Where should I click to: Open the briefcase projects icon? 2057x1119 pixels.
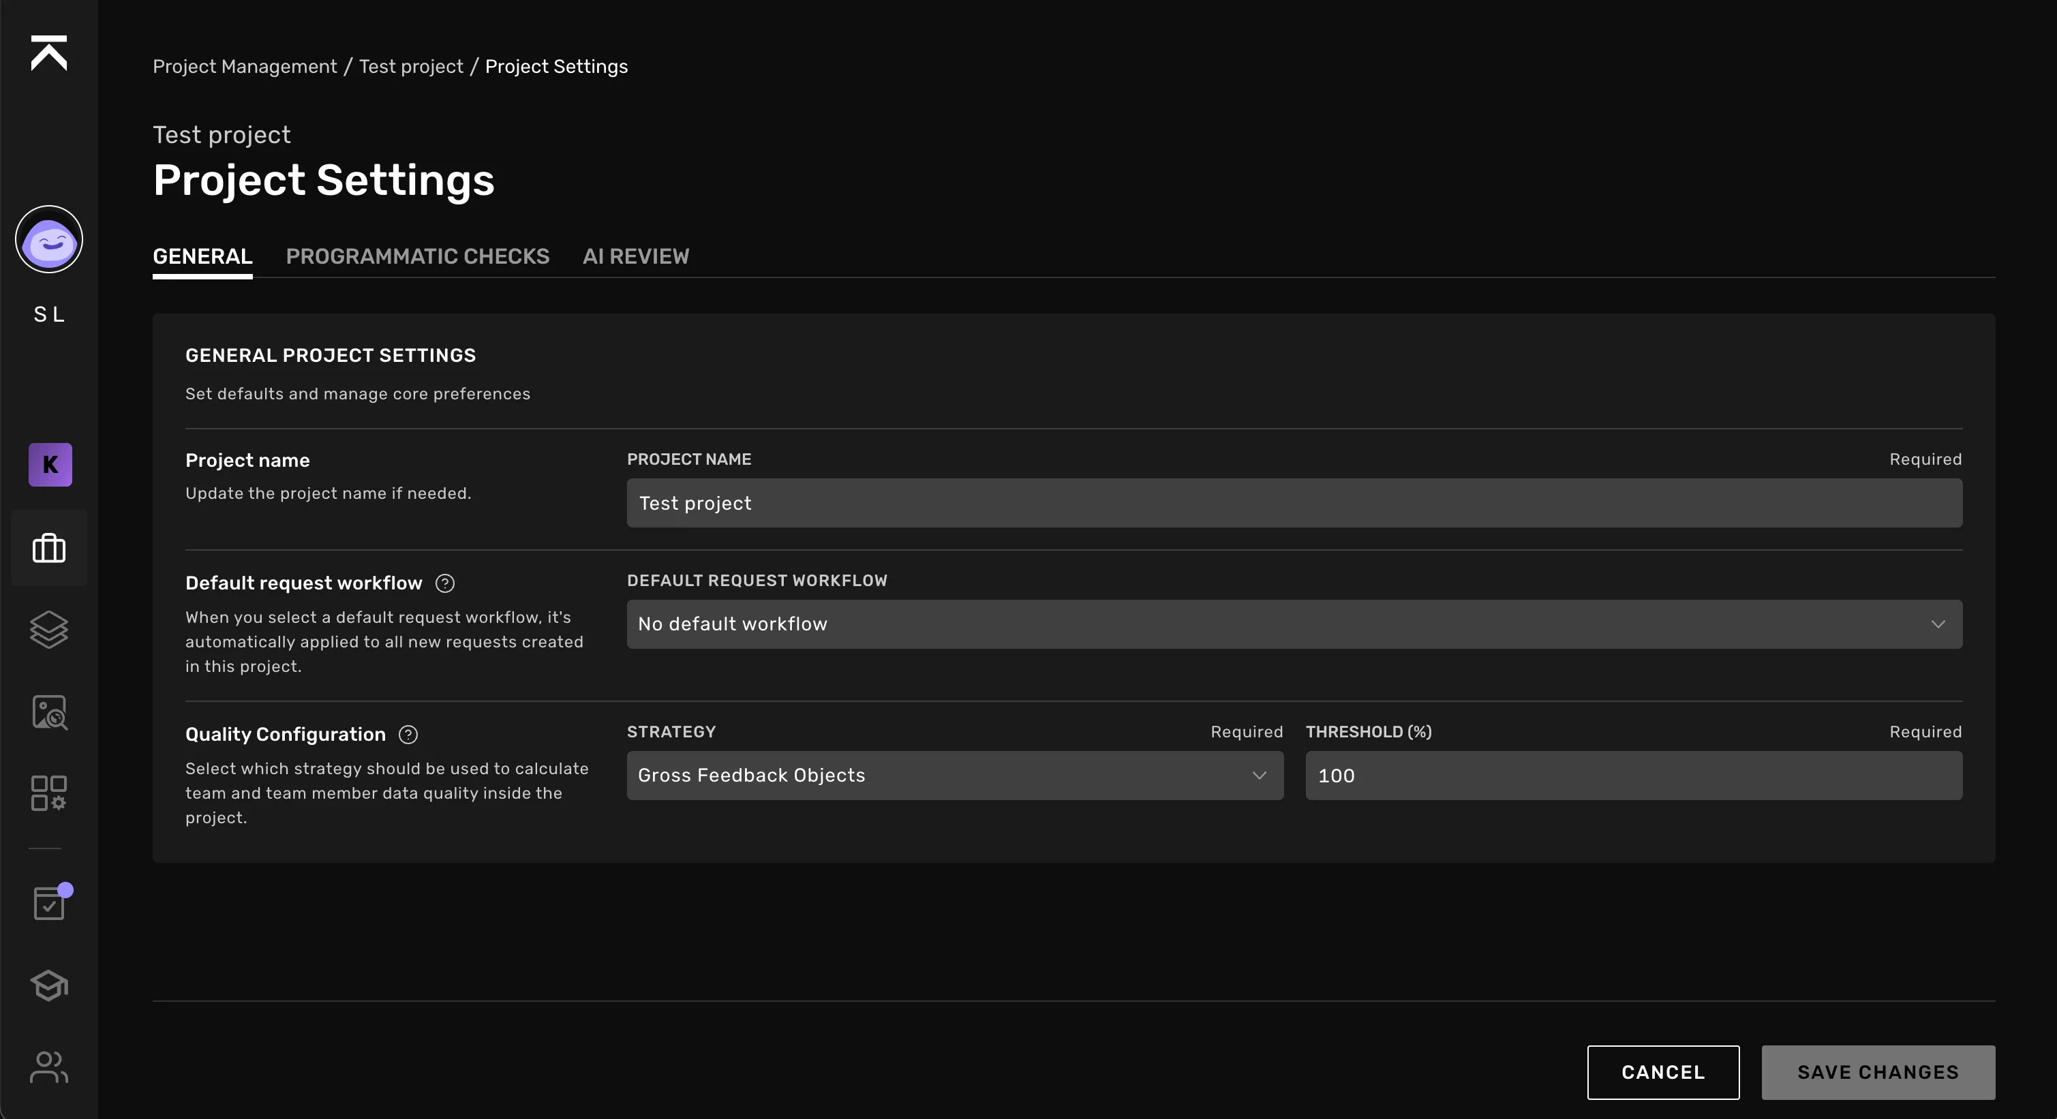(48, 549)
